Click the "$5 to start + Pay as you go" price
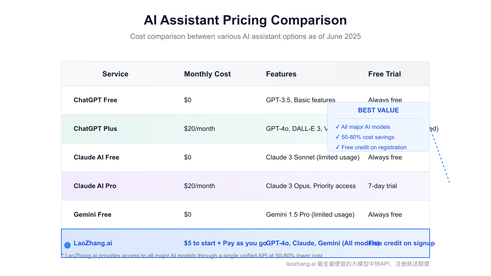Image resolution: width=491 pixels, height=276 pixels. pyautogui.click(x=223, y=243)
